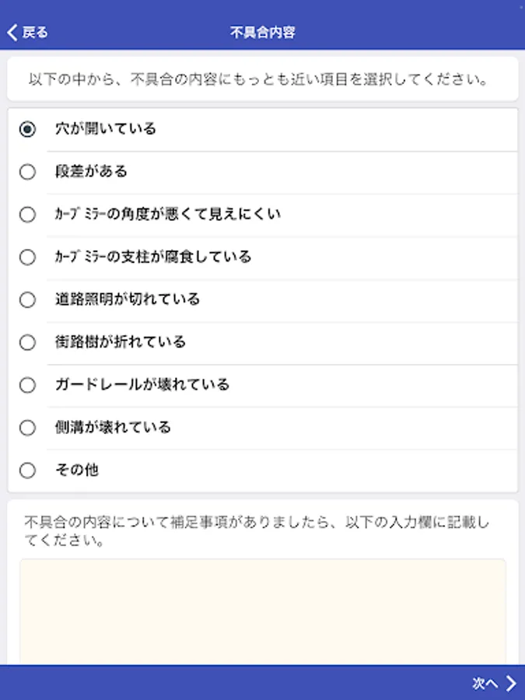Tap the next arrow chevron icon
This screenshot has width=525, height=700.
click(511, 683)
